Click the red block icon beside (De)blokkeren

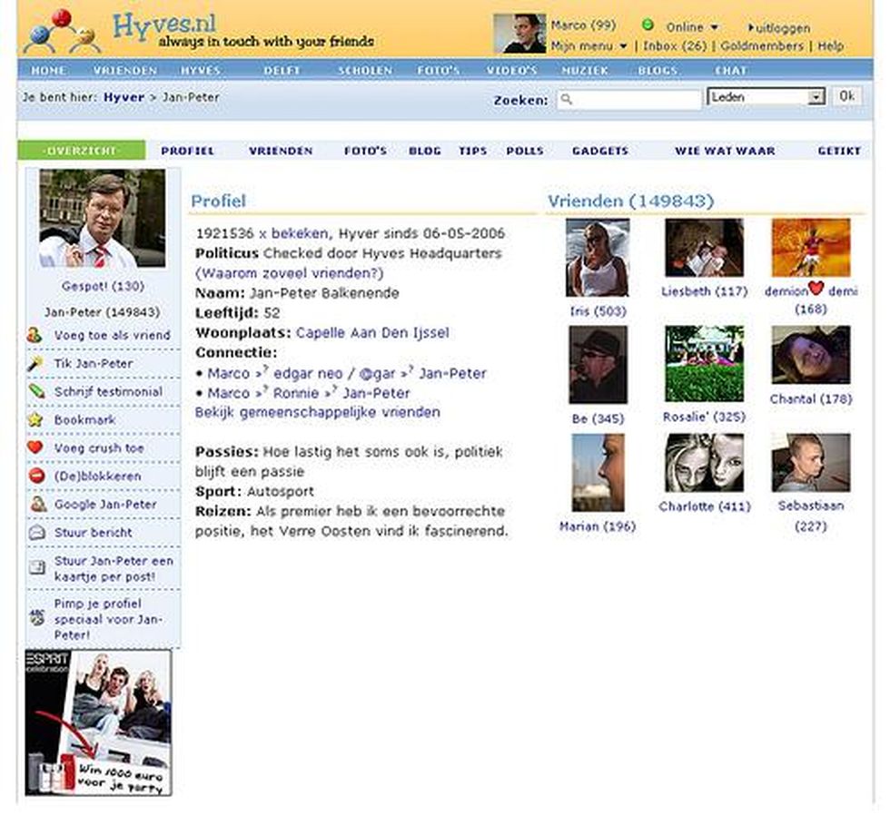tap(36, 476)
